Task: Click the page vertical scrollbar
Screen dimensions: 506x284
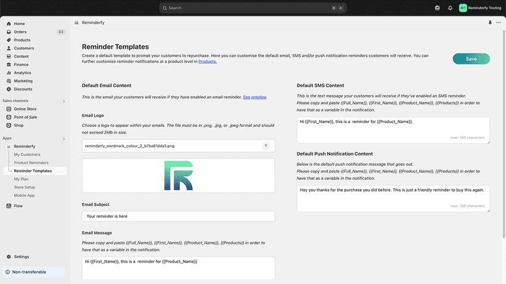Action: pyautogui.click(x=504, y=133)
